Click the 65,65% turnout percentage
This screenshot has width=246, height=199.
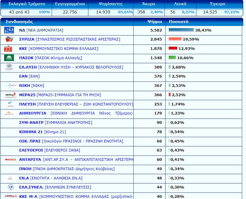pos(126,12)
